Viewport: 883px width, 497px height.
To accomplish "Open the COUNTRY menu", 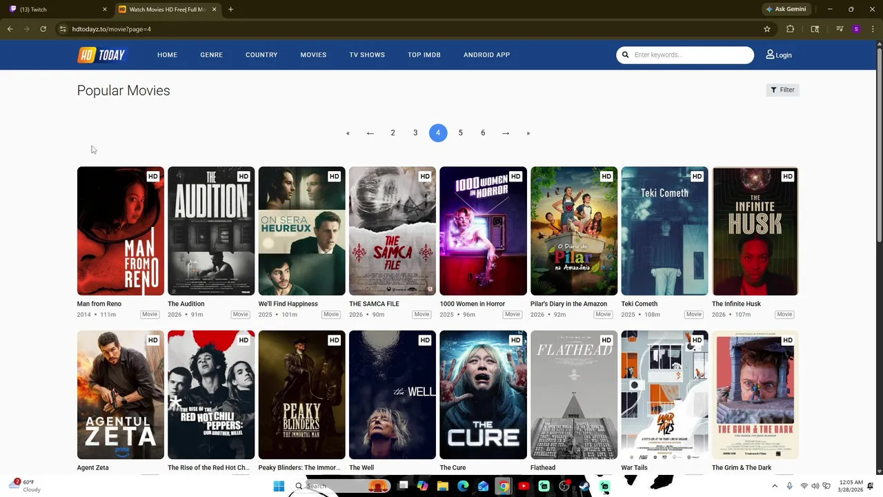I will point(261,55).
